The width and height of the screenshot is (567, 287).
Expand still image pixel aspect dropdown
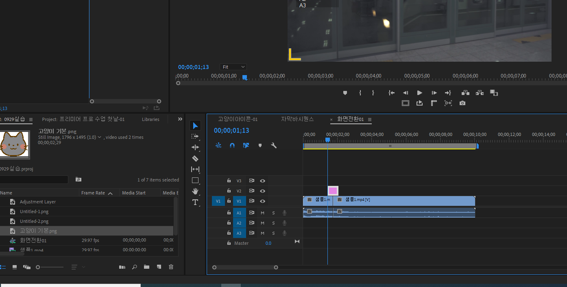click(99, 137)
